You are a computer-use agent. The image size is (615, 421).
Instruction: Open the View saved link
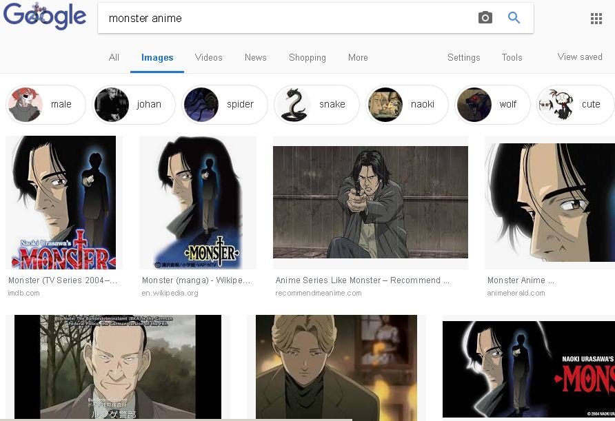coord(579,57)
